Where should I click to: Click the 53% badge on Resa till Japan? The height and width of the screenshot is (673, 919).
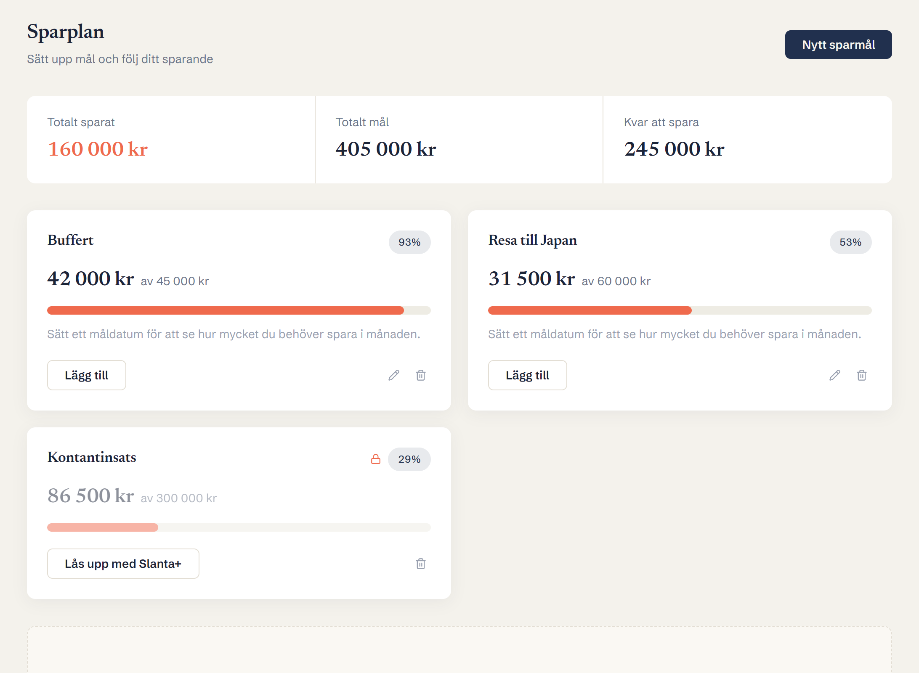(x=850, y=242)
